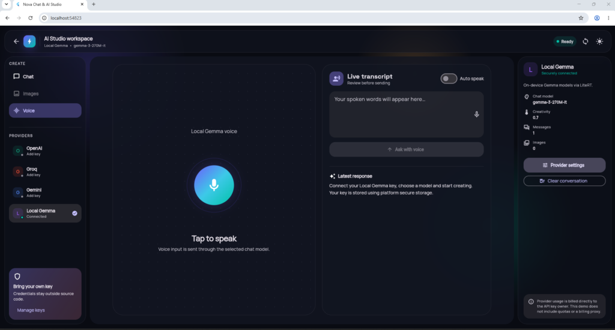The width and height of the screenshot is (615, 330).
Task: Open the Manage keys link
Action: tap(31, 310)
